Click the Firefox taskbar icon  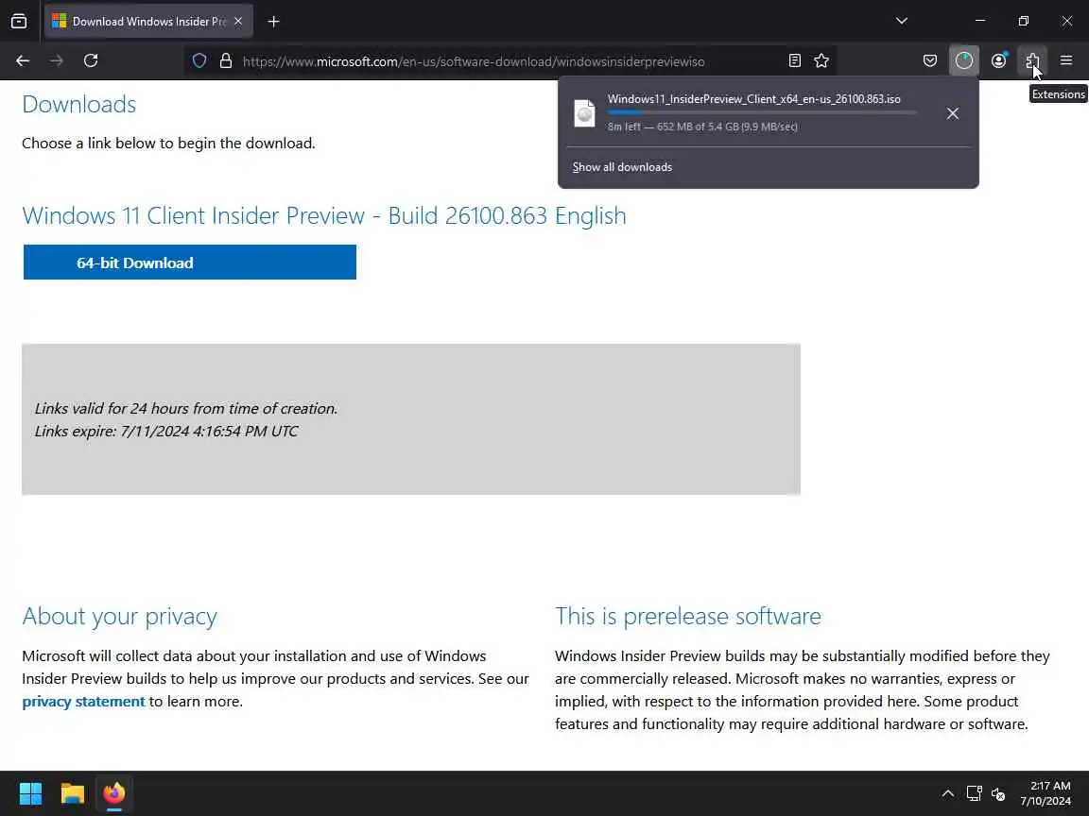click(114, 793)
